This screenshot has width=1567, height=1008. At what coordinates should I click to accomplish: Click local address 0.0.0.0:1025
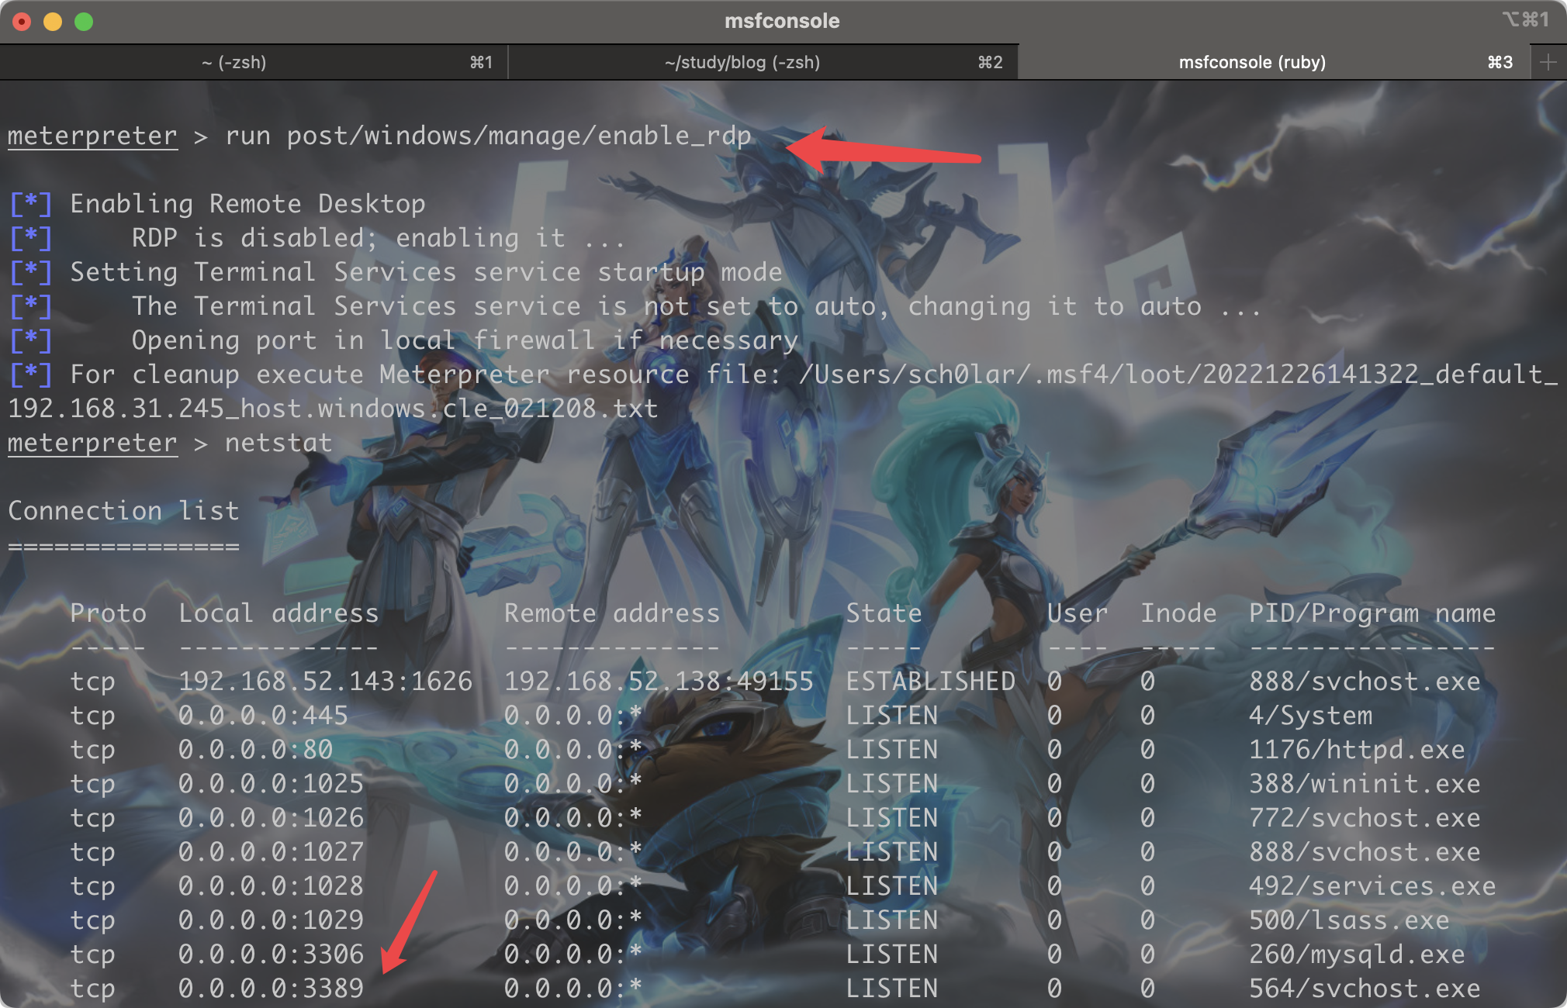(x=271, y=784)
